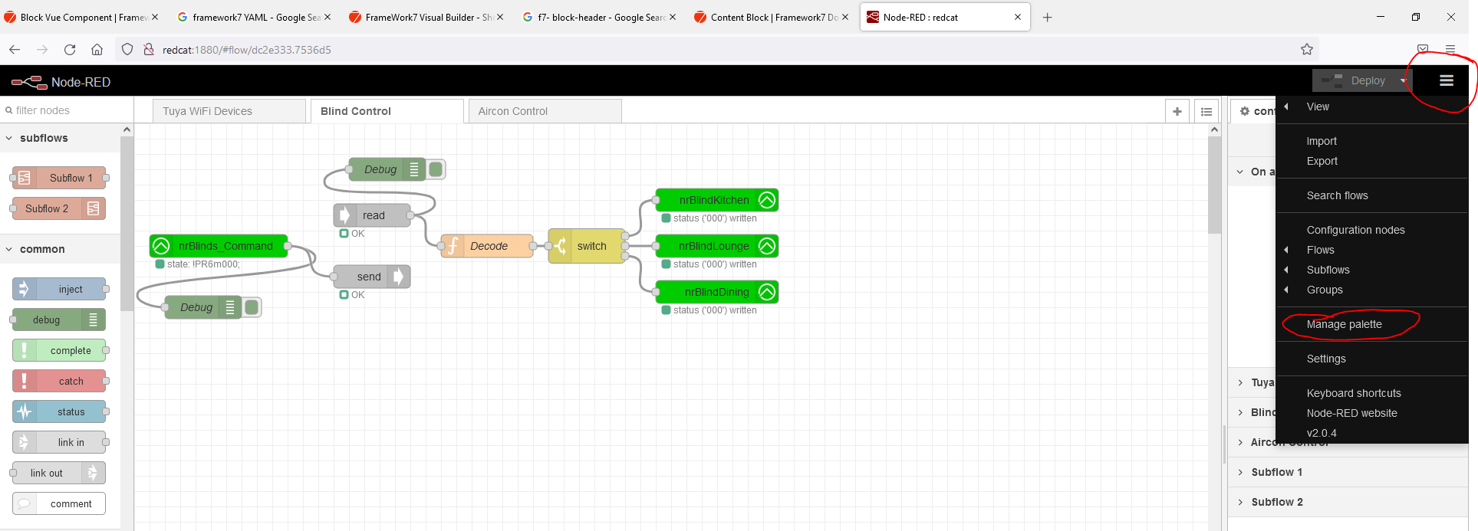
Task: Switch to the Aircon Control flow tab
Action: tap(545, 111)
